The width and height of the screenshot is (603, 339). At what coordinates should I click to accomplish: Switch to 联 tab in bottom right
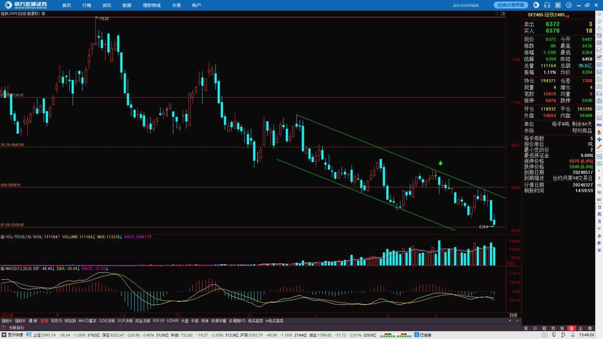pyautogui.click(x=562, y=328)
